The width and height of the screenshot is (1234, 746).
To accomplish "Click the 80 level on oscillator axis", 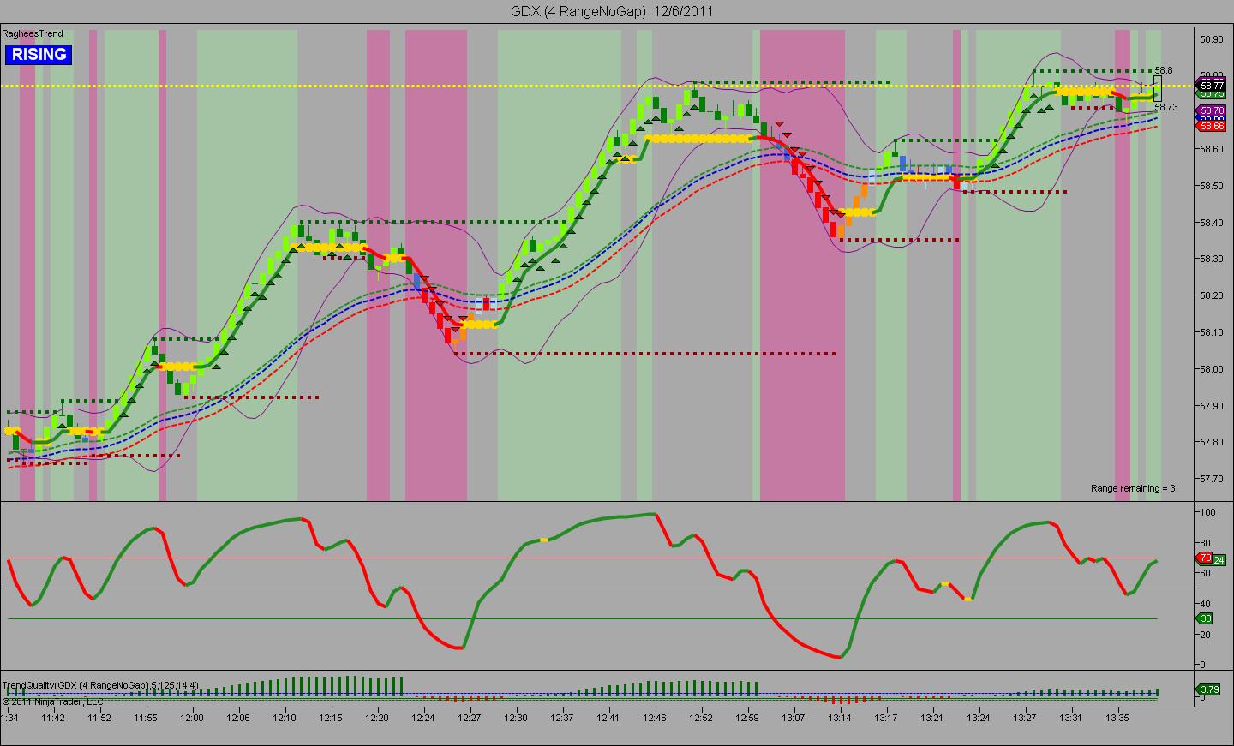I will (1206, 543).
